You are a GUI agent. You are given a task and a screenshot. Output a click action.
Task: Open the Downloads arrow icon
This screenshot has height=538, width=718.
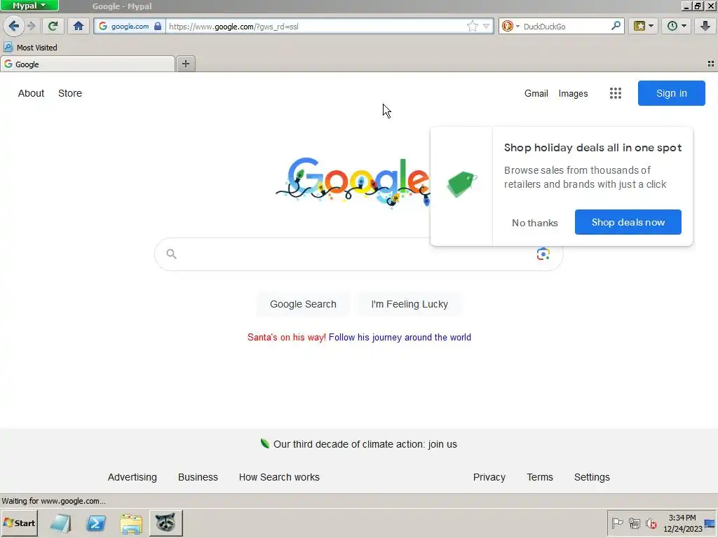point(705,26)
